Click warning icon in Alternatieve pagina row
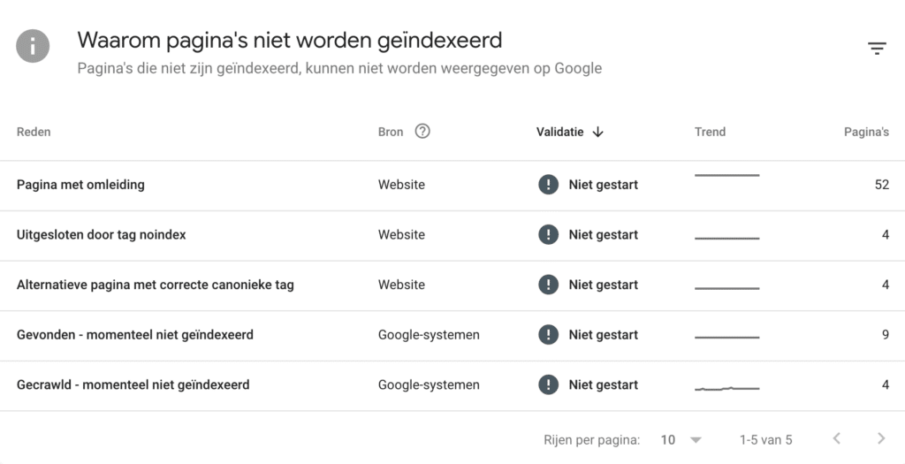Screen dimensions: 905x464 pos(548,285)
